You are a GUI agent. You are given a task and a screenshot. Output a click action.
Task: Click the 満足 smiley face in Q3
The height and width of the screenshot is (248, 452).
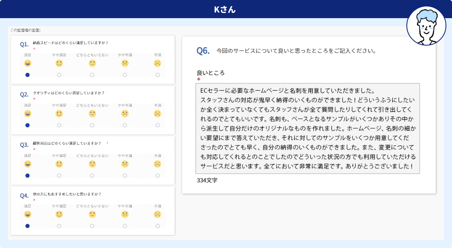coord(27,164)
